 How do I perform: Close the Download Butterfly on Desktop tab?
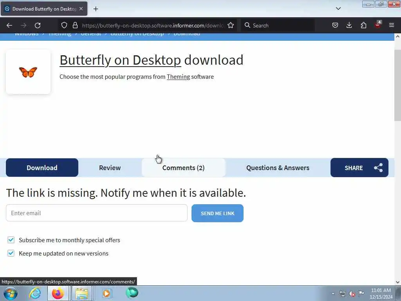tap(81, 9)
